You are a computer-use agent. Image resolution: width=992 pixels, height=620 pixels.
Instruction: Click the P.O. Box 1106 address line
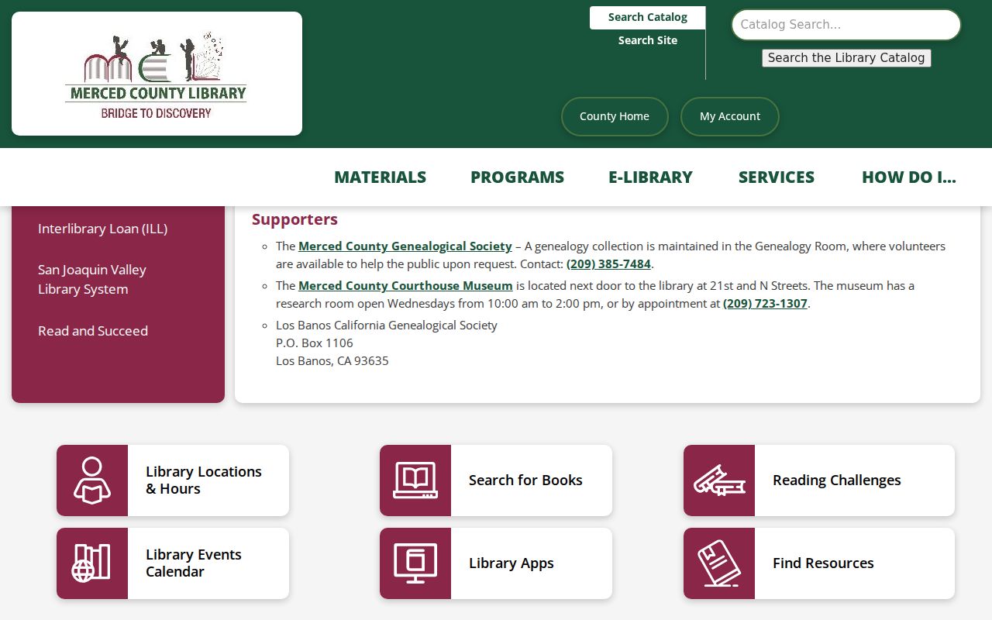pyautogui.click(x=315, y=343)
